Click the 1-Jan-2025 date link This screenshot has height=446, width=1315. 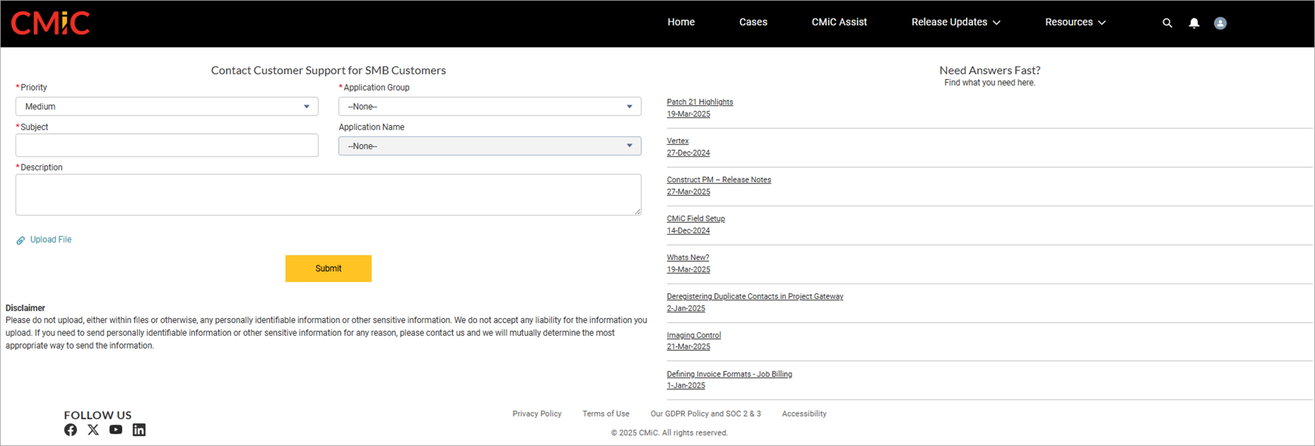[x=686, y=385]
